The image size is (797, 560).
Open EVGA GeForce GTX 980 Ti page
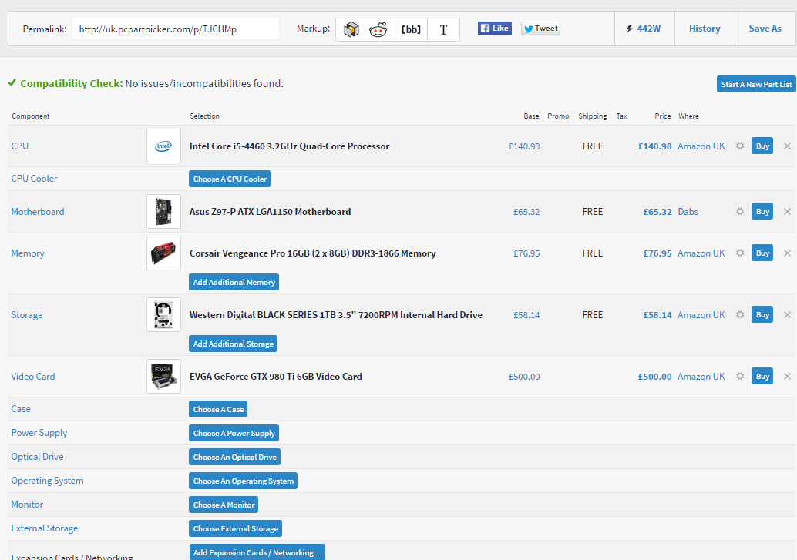pyautogui.click(x=275, y=376)
